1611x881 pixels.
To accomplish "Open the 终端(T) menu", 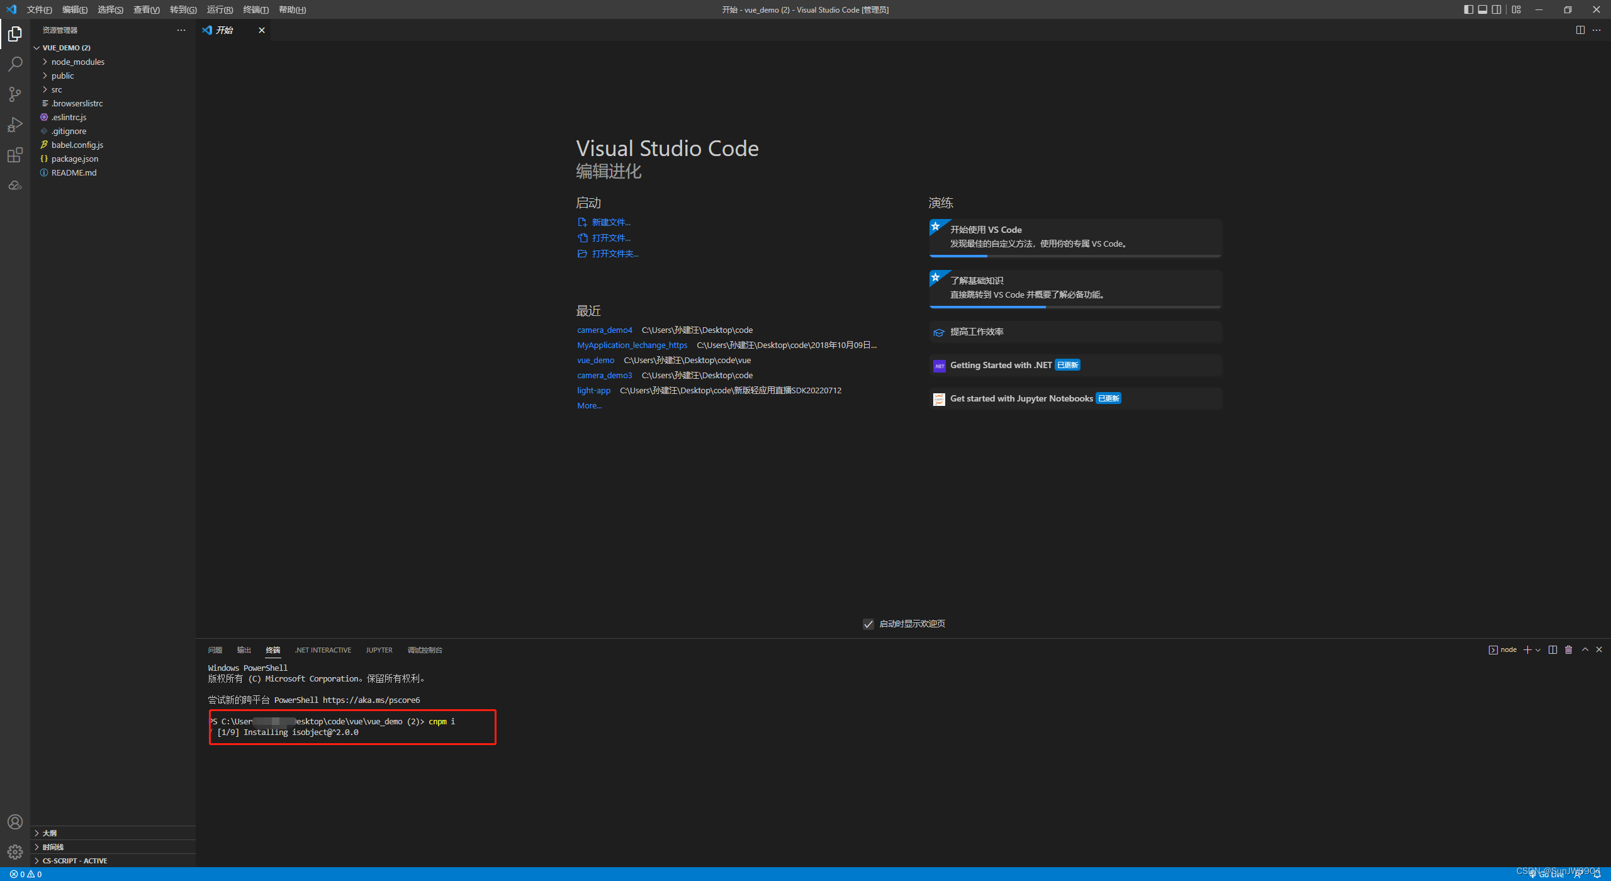I will pos(255,9).
